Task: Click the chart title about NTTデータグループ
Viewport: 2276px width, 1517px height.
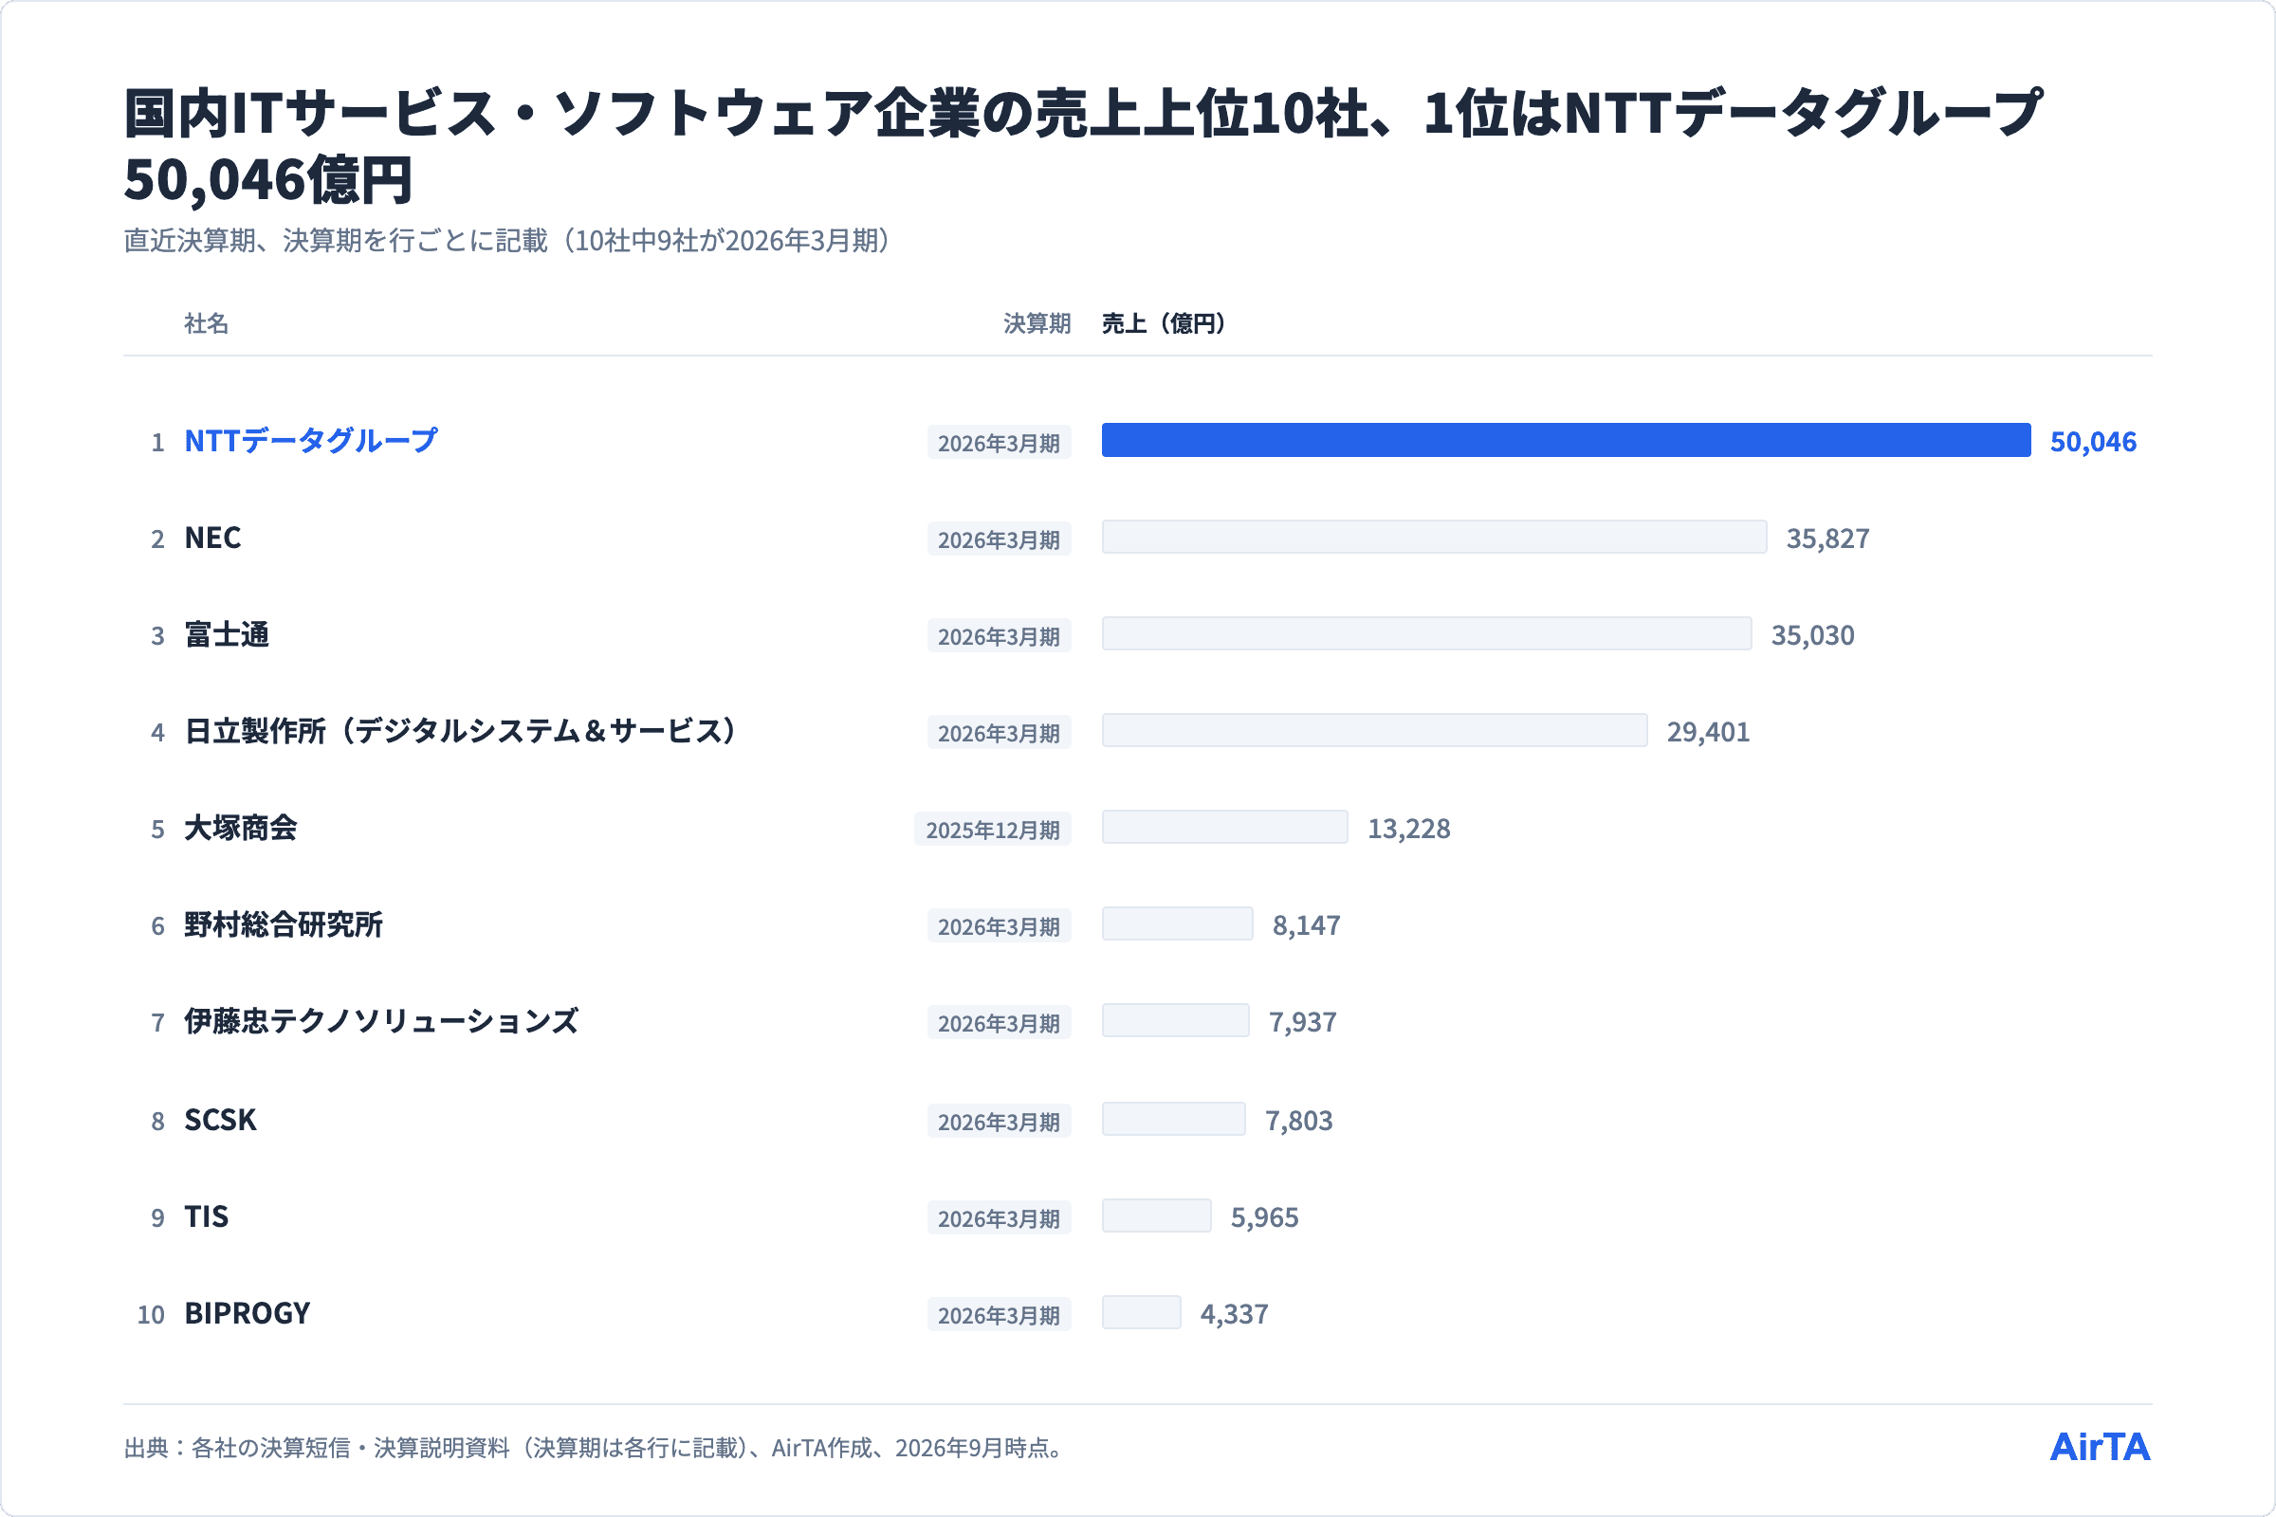Action: [1084, 146]
